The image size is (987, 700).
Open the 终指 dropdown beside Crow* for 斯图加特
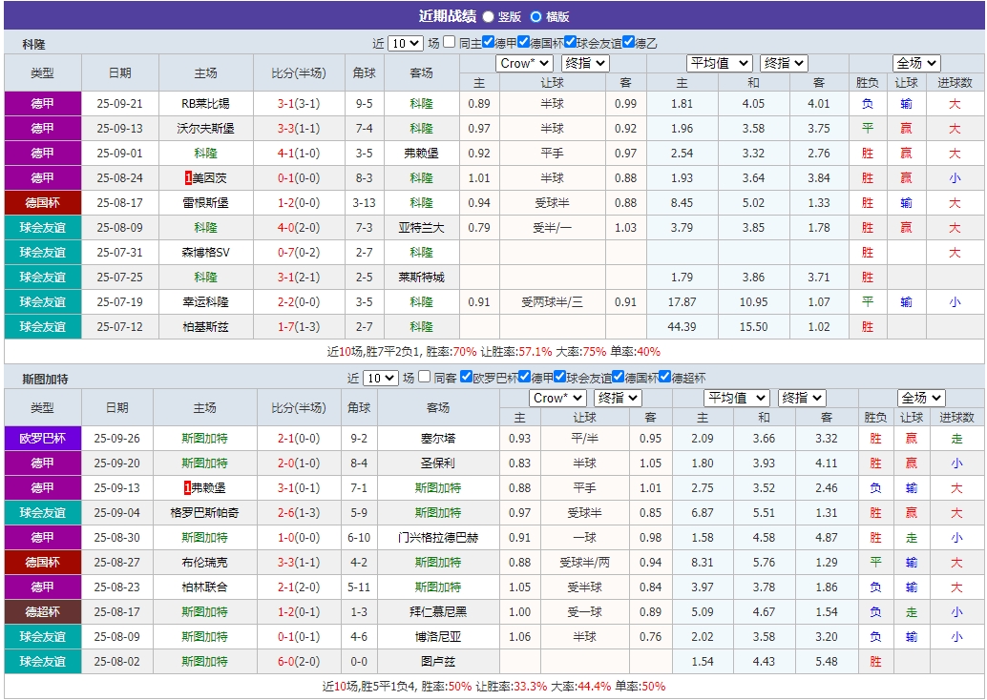(616, 398)
